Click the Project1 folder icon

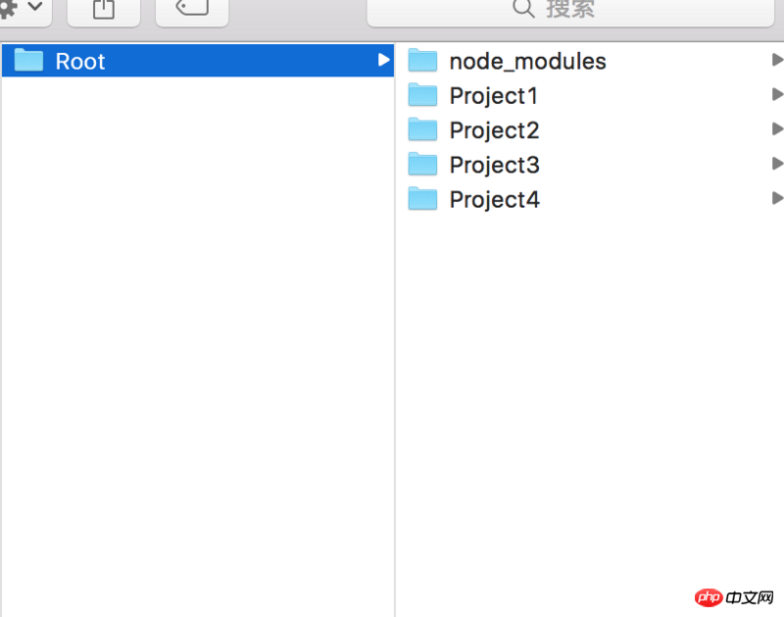(x=422, y=95)
